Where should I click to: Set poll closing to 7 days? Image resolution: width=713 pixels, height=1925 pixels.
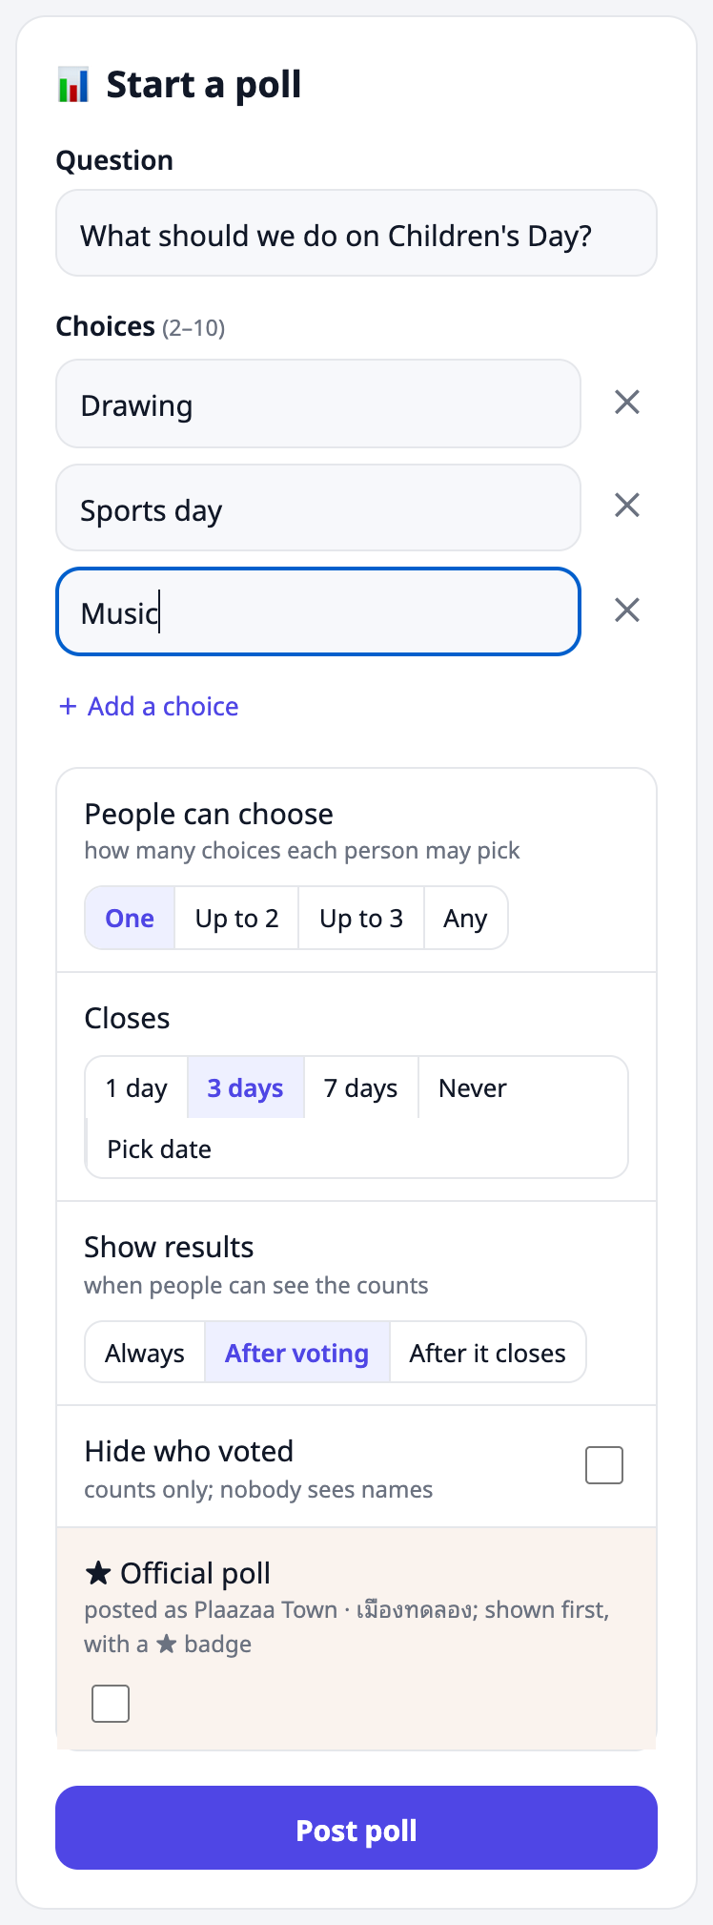click(361, 1087)
